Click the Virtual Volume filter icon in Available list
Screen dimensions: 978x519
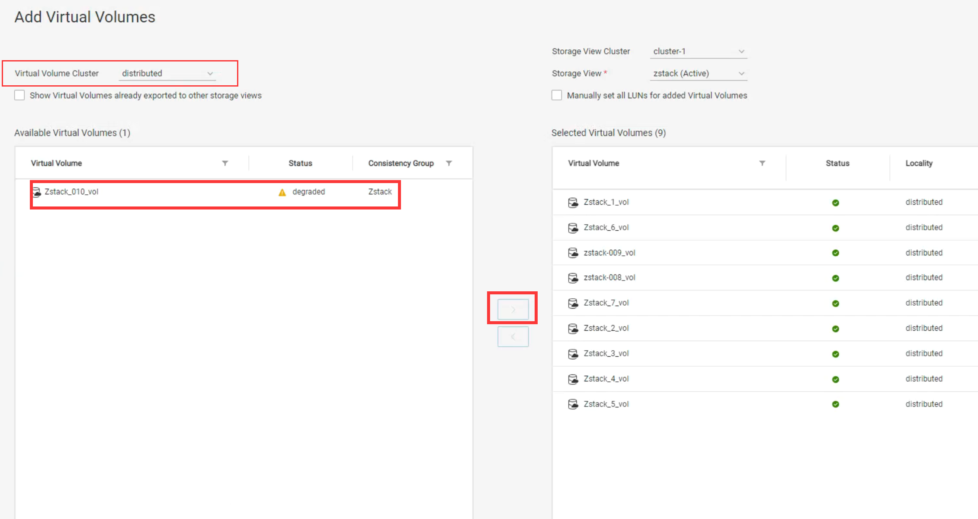(225, 163)
